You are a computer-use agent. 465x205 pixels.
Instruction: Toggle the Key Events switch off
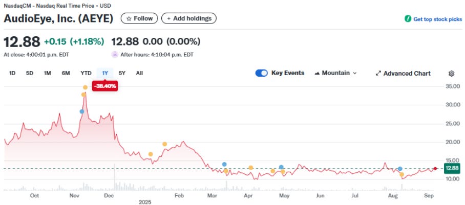point(262,73)
